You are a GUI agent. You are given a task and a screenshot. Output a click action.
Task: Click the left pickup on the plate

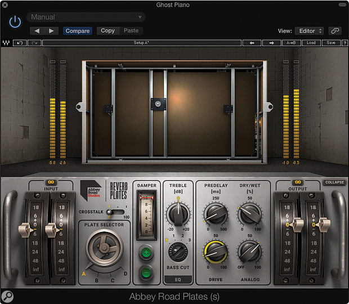point(109,109)
